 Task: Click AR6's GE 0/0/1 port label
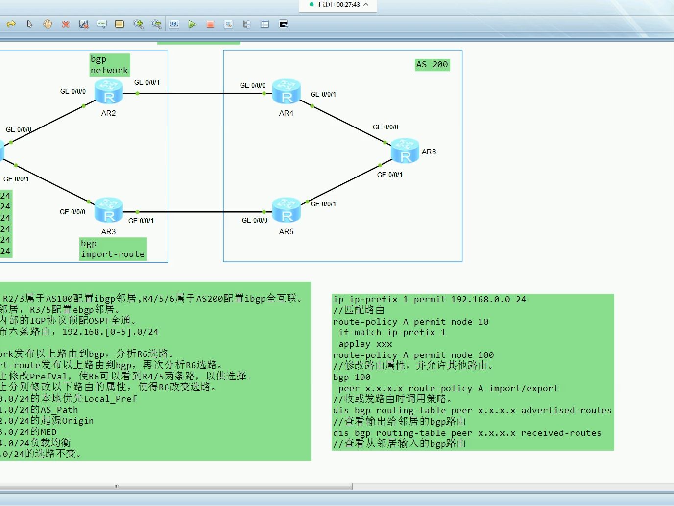pos(390,175)
